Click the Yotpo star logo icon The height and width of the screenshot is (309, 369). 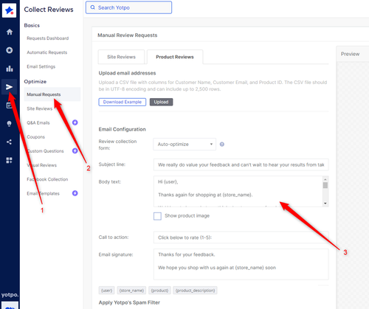pyautogui.click(x=9, y=10)
